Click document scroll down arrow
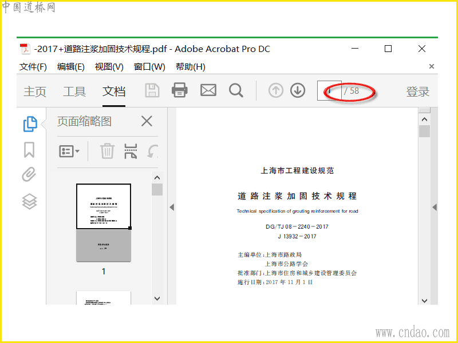Screen dimensions: 458x343 pos(424,301)
